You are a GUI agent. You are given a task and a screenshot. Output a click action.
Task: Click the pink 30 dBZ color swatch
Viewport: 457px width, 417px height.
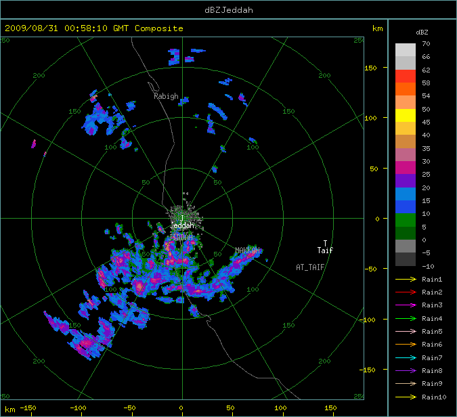click(406, 155)
